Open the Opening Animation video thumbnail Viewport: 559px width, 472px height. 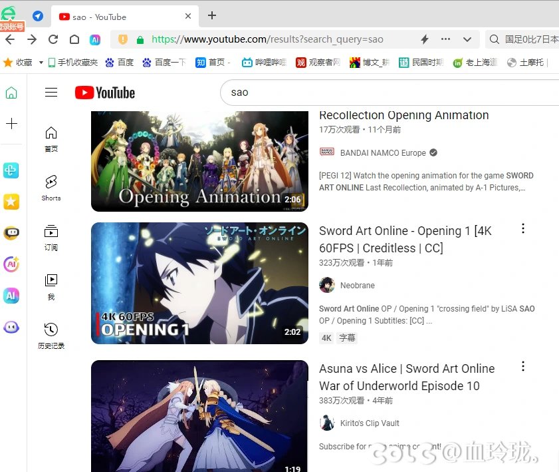coord(199,161)
